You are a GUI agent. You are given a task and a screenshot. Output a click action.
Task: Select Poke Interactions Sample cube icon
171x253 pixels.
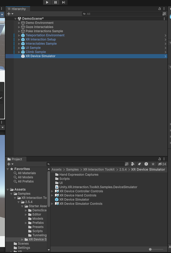click(23, 31)
